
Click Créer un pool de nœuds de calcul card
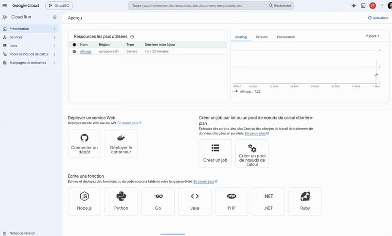tap(252, 153)
